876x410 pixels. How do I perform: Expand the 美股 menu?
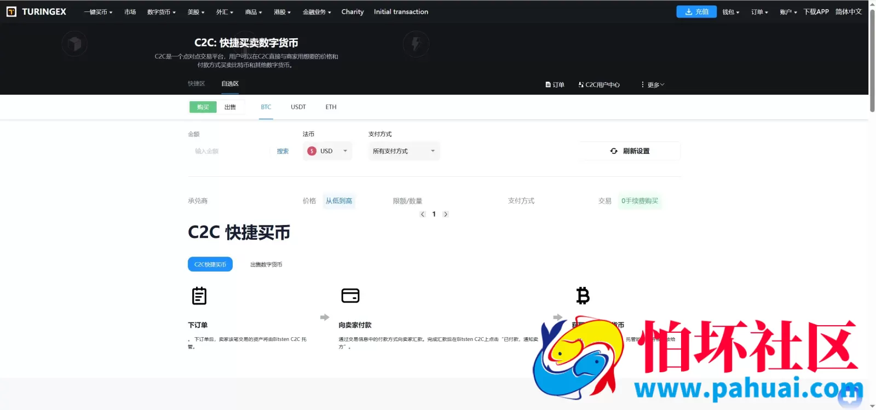196,12
